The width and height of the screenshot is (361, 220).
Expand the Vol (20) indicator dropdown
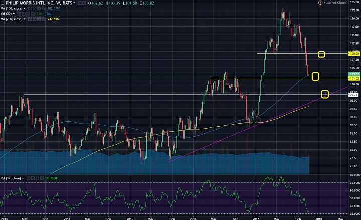pos(14,14)
